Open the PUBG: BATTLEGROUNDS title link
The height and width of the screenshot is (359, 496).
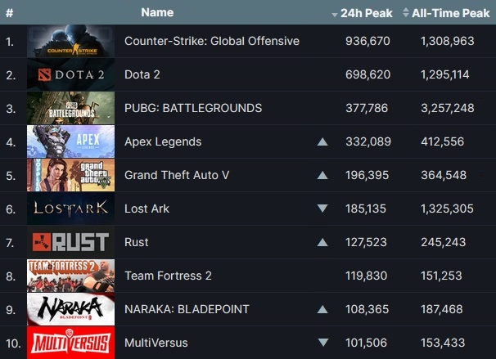coord(193,108)
